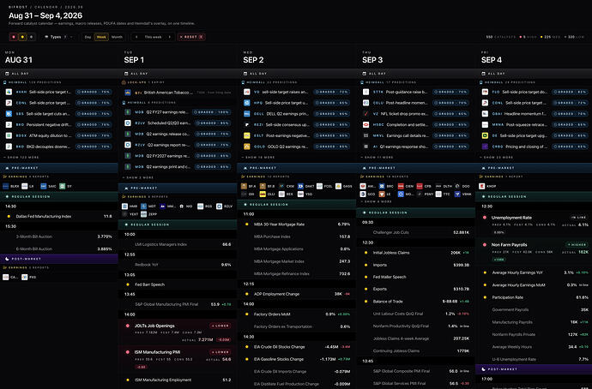
Task: Open Dallas Fed Manufacturing Index event
Action: [59, 217]
